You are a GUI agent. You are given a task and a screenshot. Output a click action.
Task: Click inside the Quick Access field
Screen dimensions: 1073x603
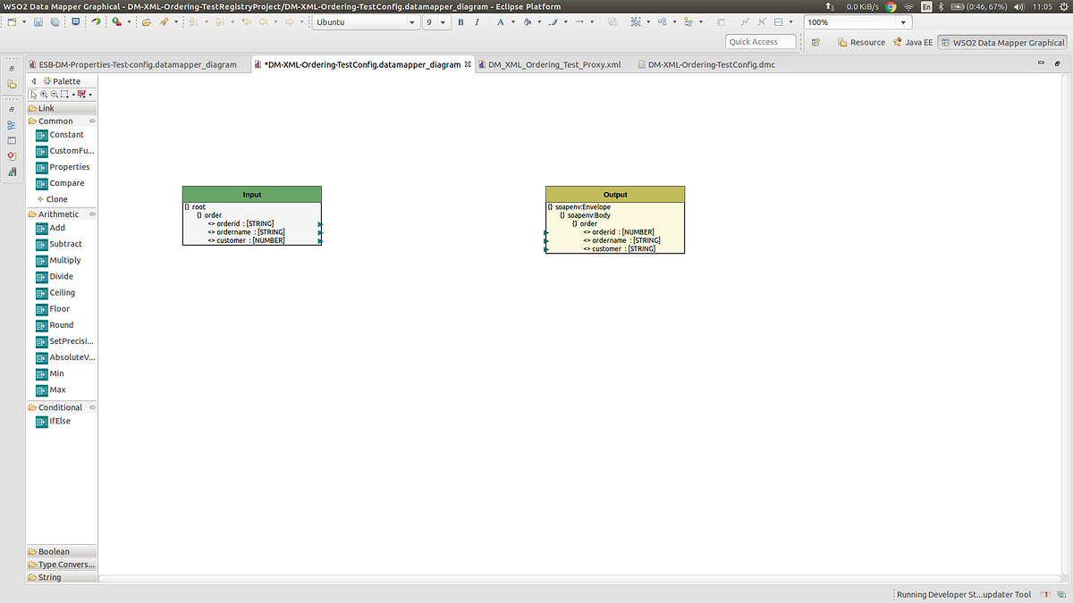pyautogui.click(x=760, y=41)
